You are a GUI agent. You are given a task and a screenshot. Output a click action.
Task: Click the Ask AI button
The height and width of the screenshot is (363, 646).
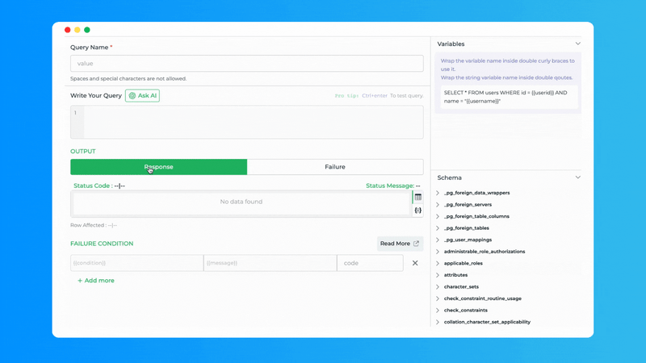pyautogui.click(x=143, y=95)
